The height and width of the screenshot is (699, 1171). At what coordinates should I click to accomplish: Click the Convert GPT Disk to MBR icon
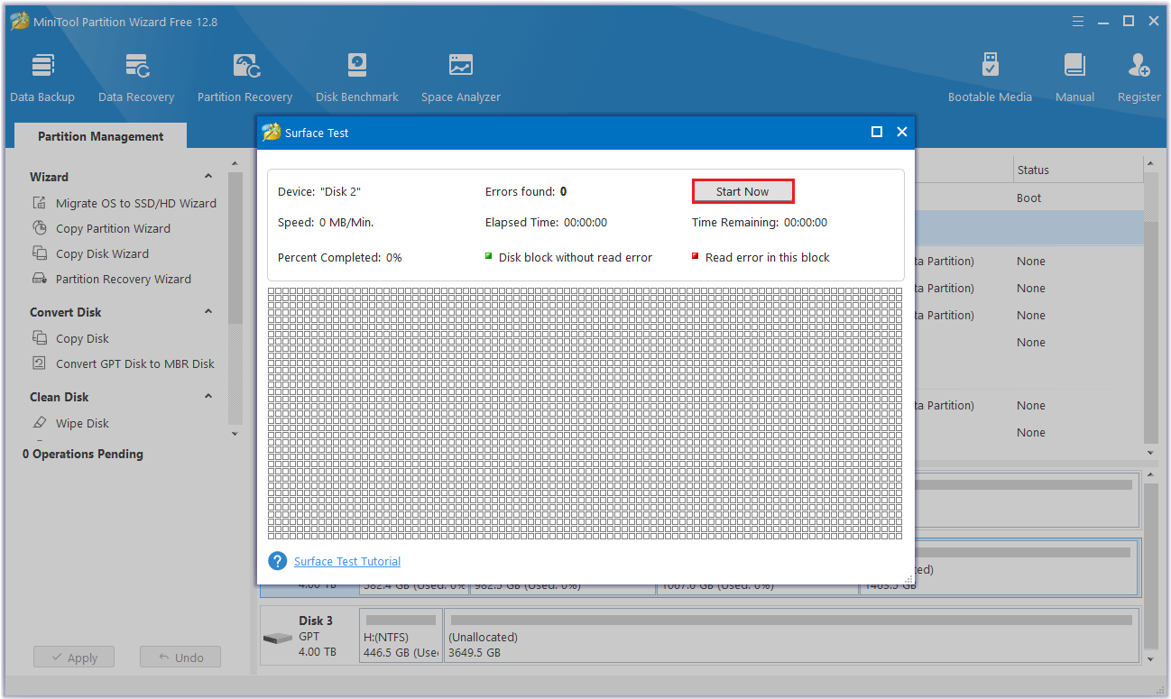point(40,363)
